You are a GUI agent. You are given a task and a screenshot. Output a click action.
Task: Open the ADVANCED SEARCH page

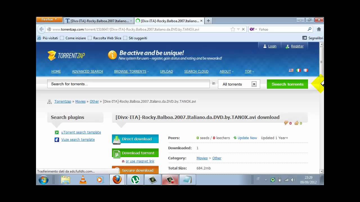[87, 72]
